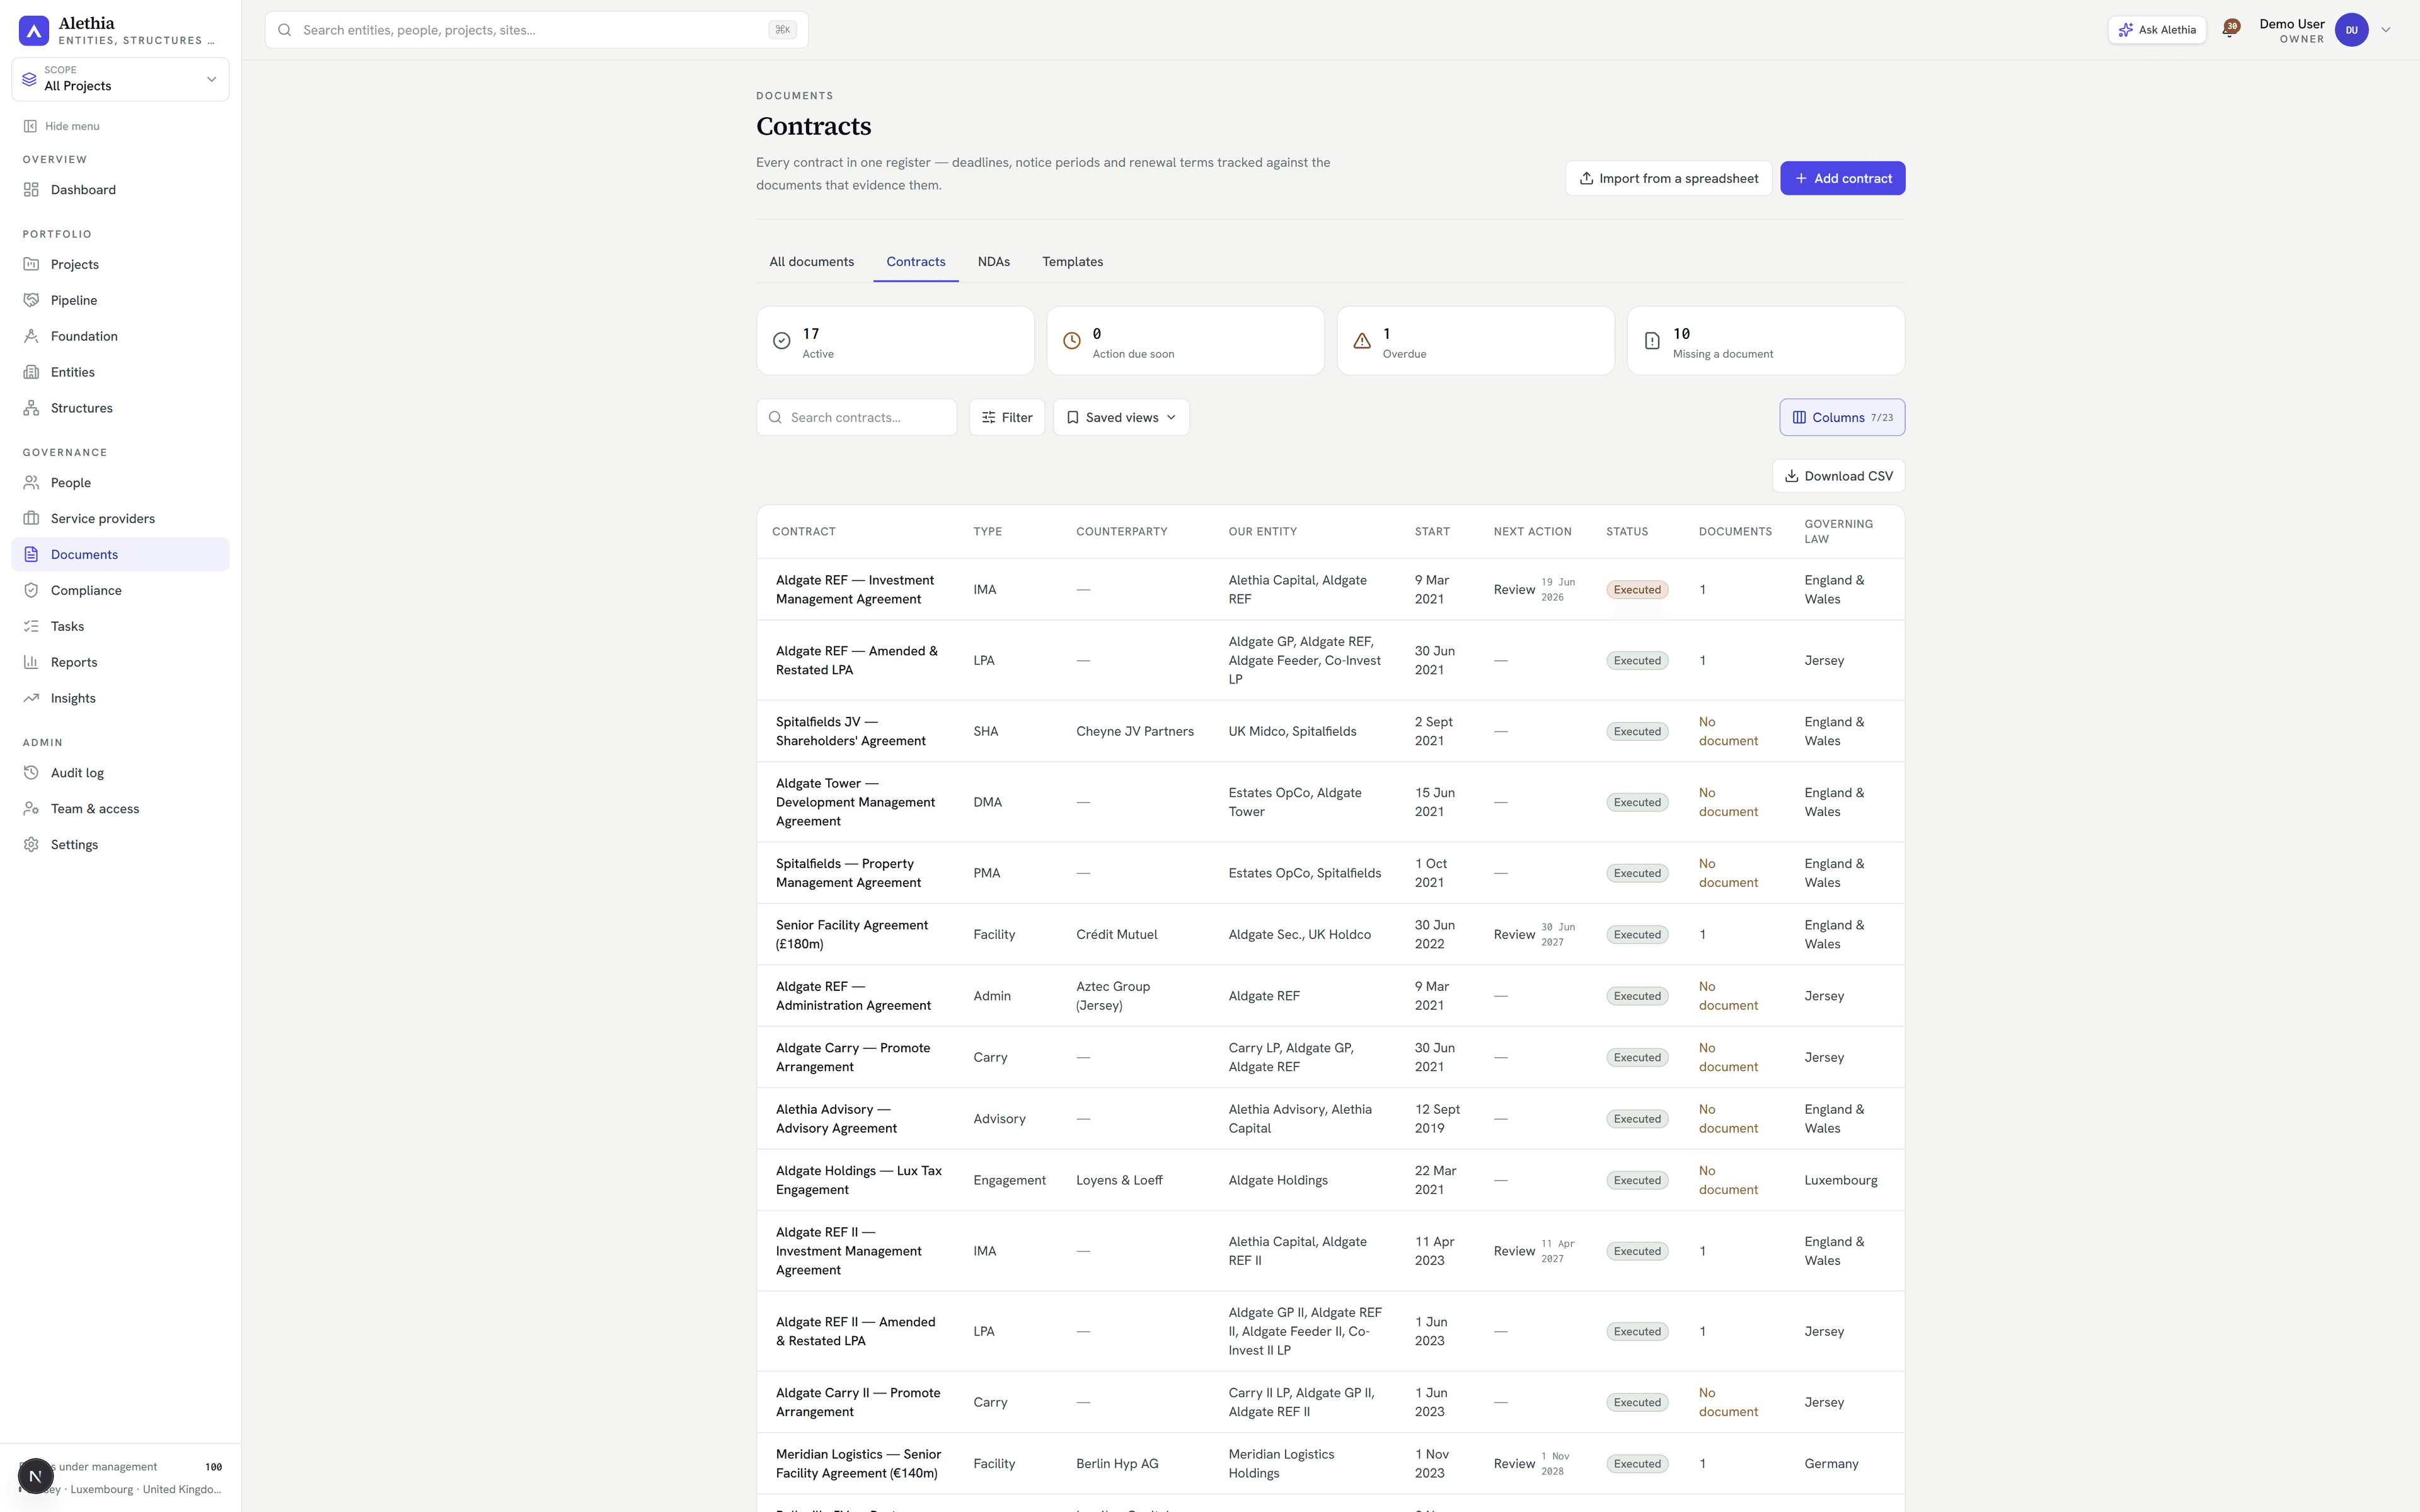Image resolution: width=2420 pixels, height=1512 pixels.
Task: Click the Luxembourg governing law cell
Action: click(1841, 1181)
